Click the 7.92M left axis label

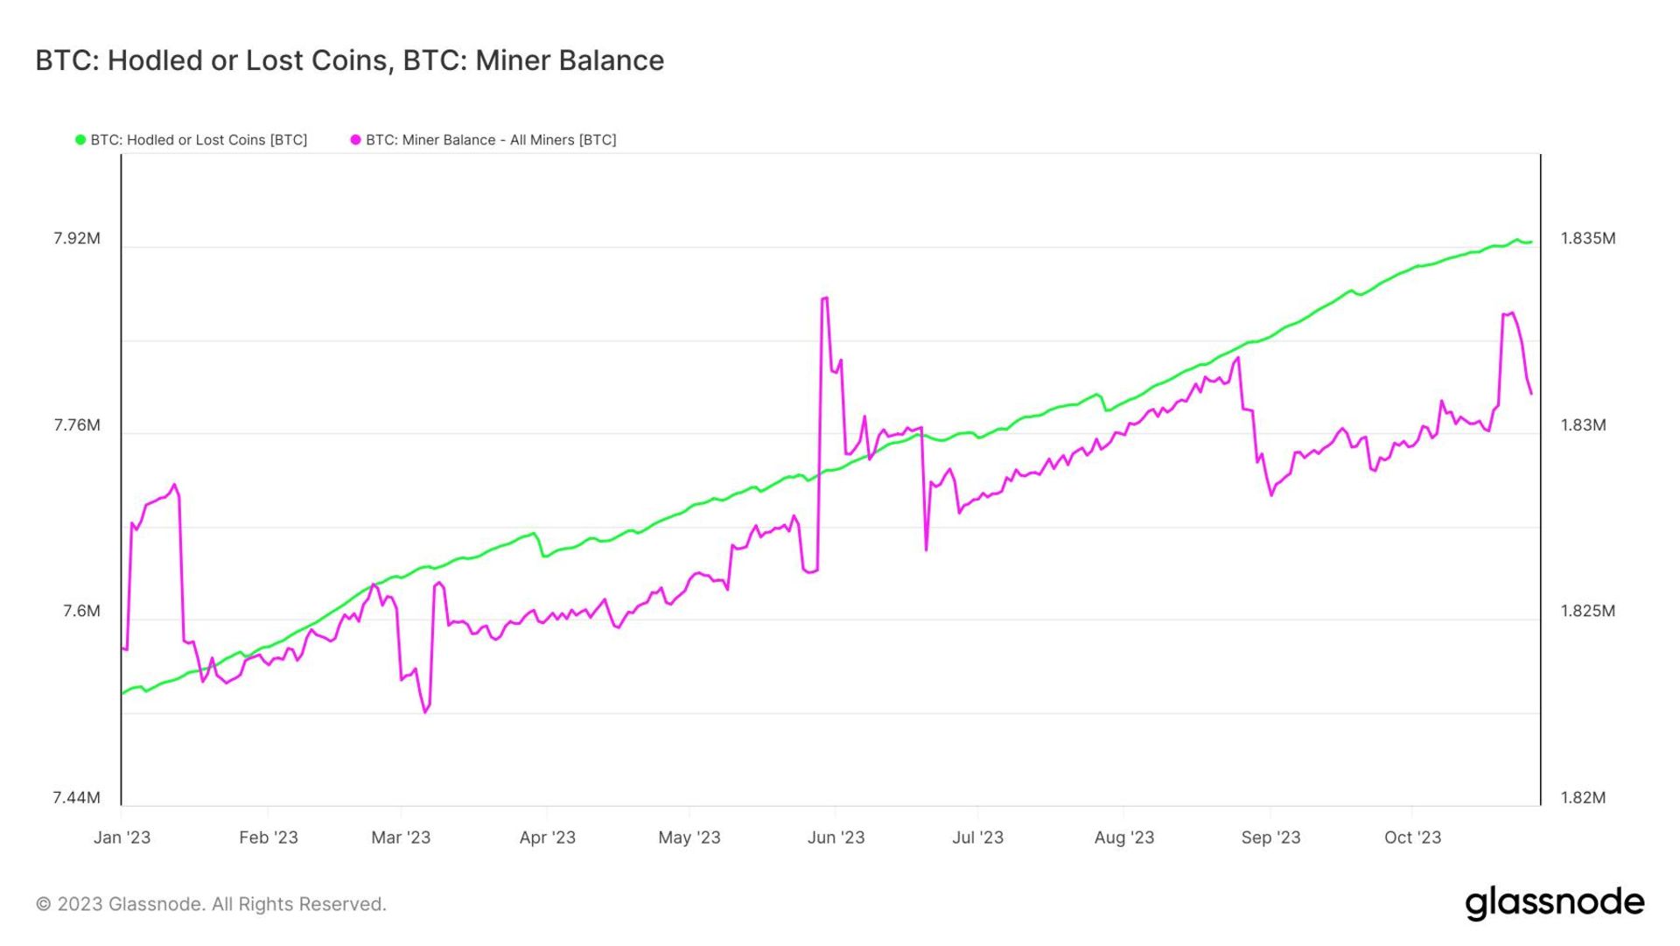pos(77,239)
